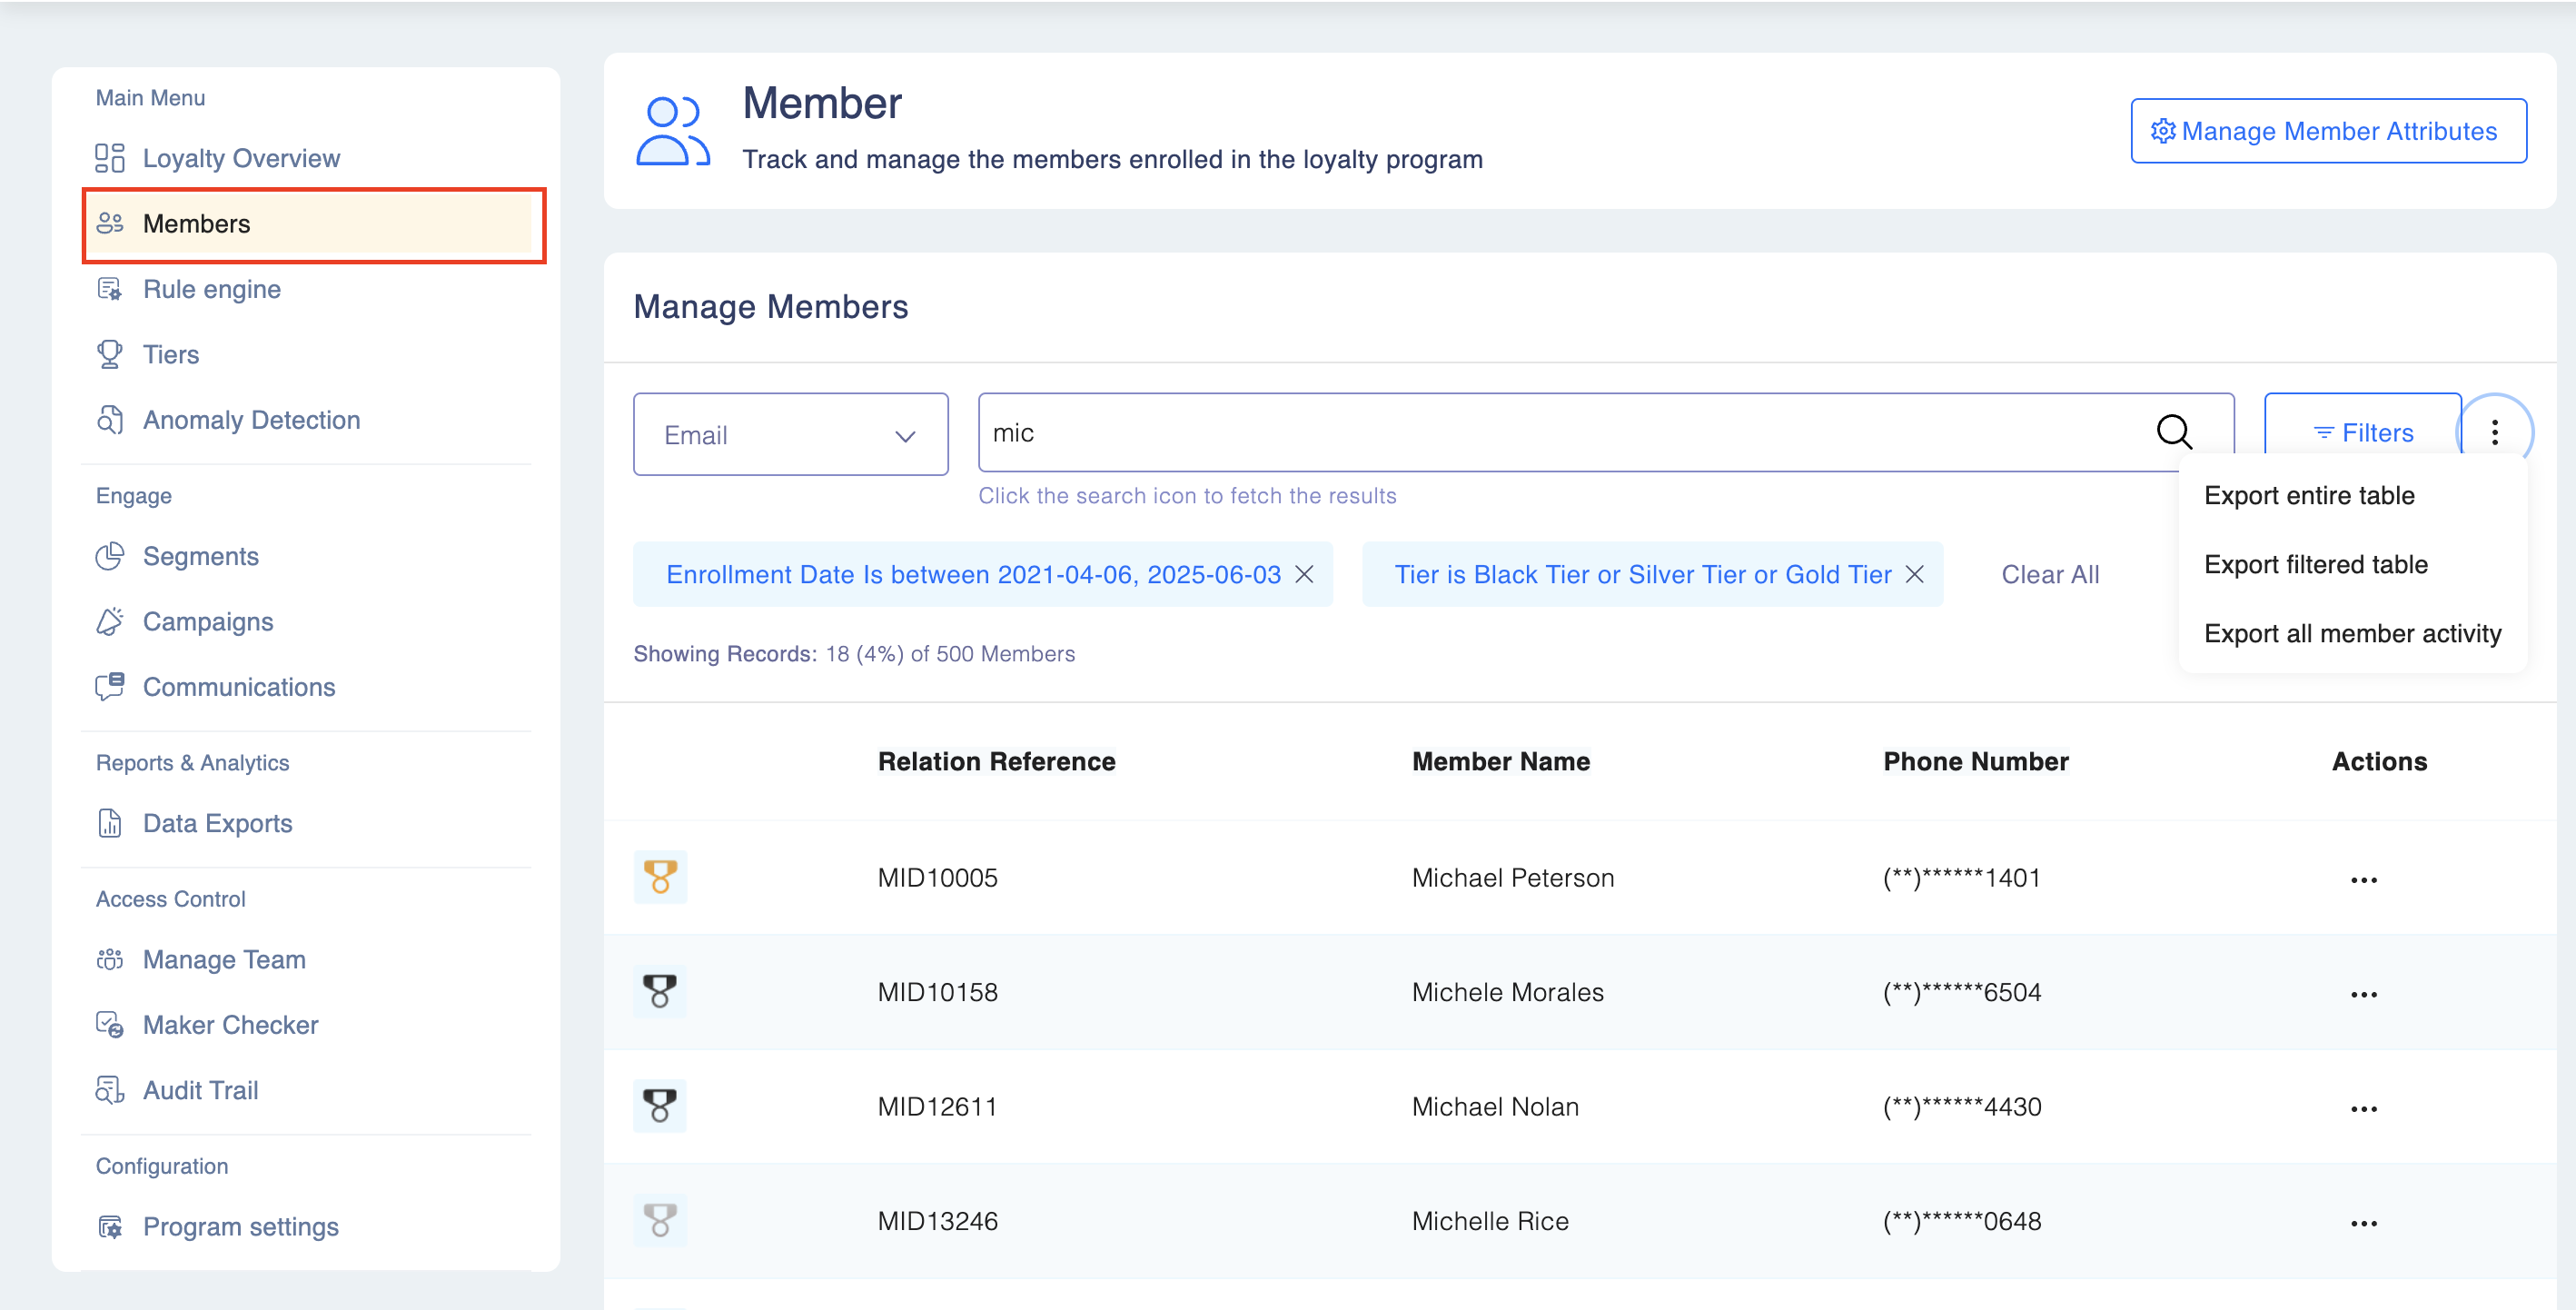Go to Data Exports section
2576x1310 pixels.
tap(217, 823)
